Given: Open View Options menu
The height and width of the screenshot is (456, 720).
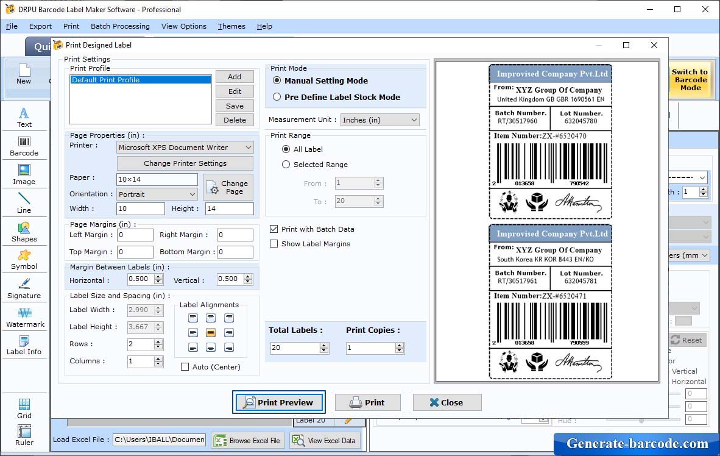Looking at the screenshot, I should click(184, 26).
